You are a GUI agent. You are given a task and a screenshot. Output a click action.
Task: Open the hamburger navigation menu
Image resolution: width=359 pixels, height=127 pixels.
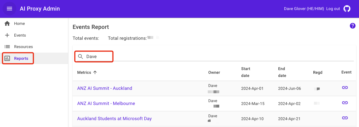pyautogui.click(x=9, y=9)
